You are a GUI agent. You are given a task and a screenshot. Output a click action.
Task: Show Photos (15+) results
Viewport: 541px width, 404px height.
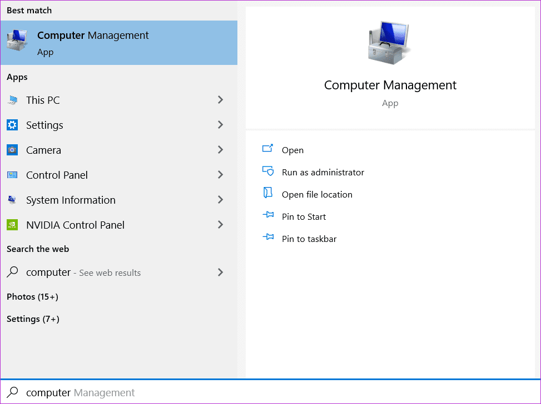[32, 296]
